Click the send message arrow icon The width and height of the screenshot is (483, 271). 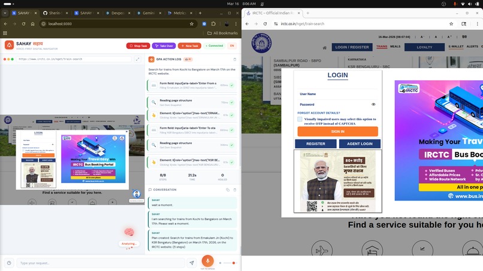click(x=192, y=263)
